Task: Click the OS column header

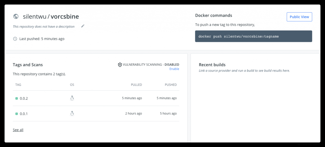Action: [72, 85]
